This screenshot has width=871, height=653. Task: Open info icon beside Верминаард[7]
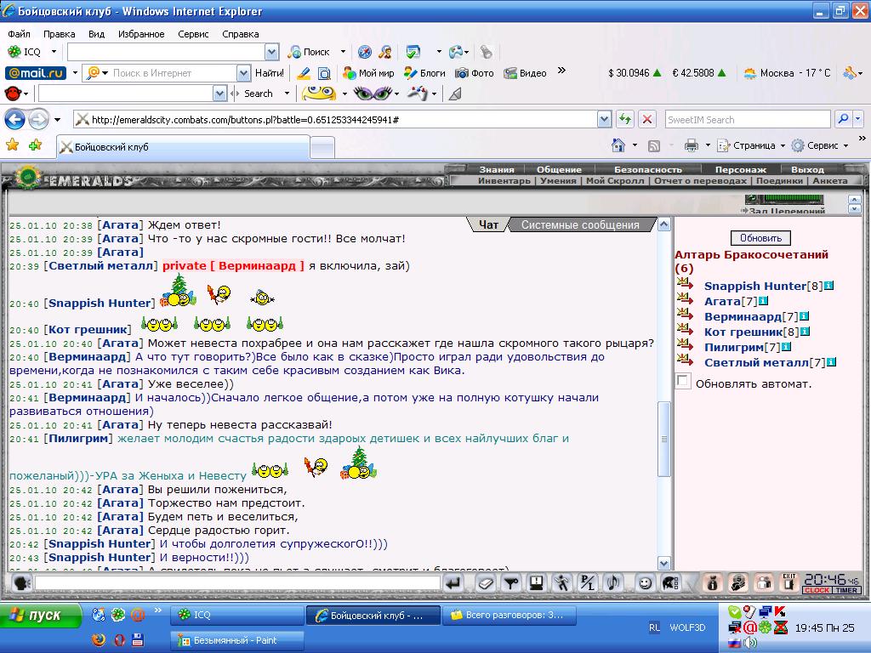tap(804, 316)
